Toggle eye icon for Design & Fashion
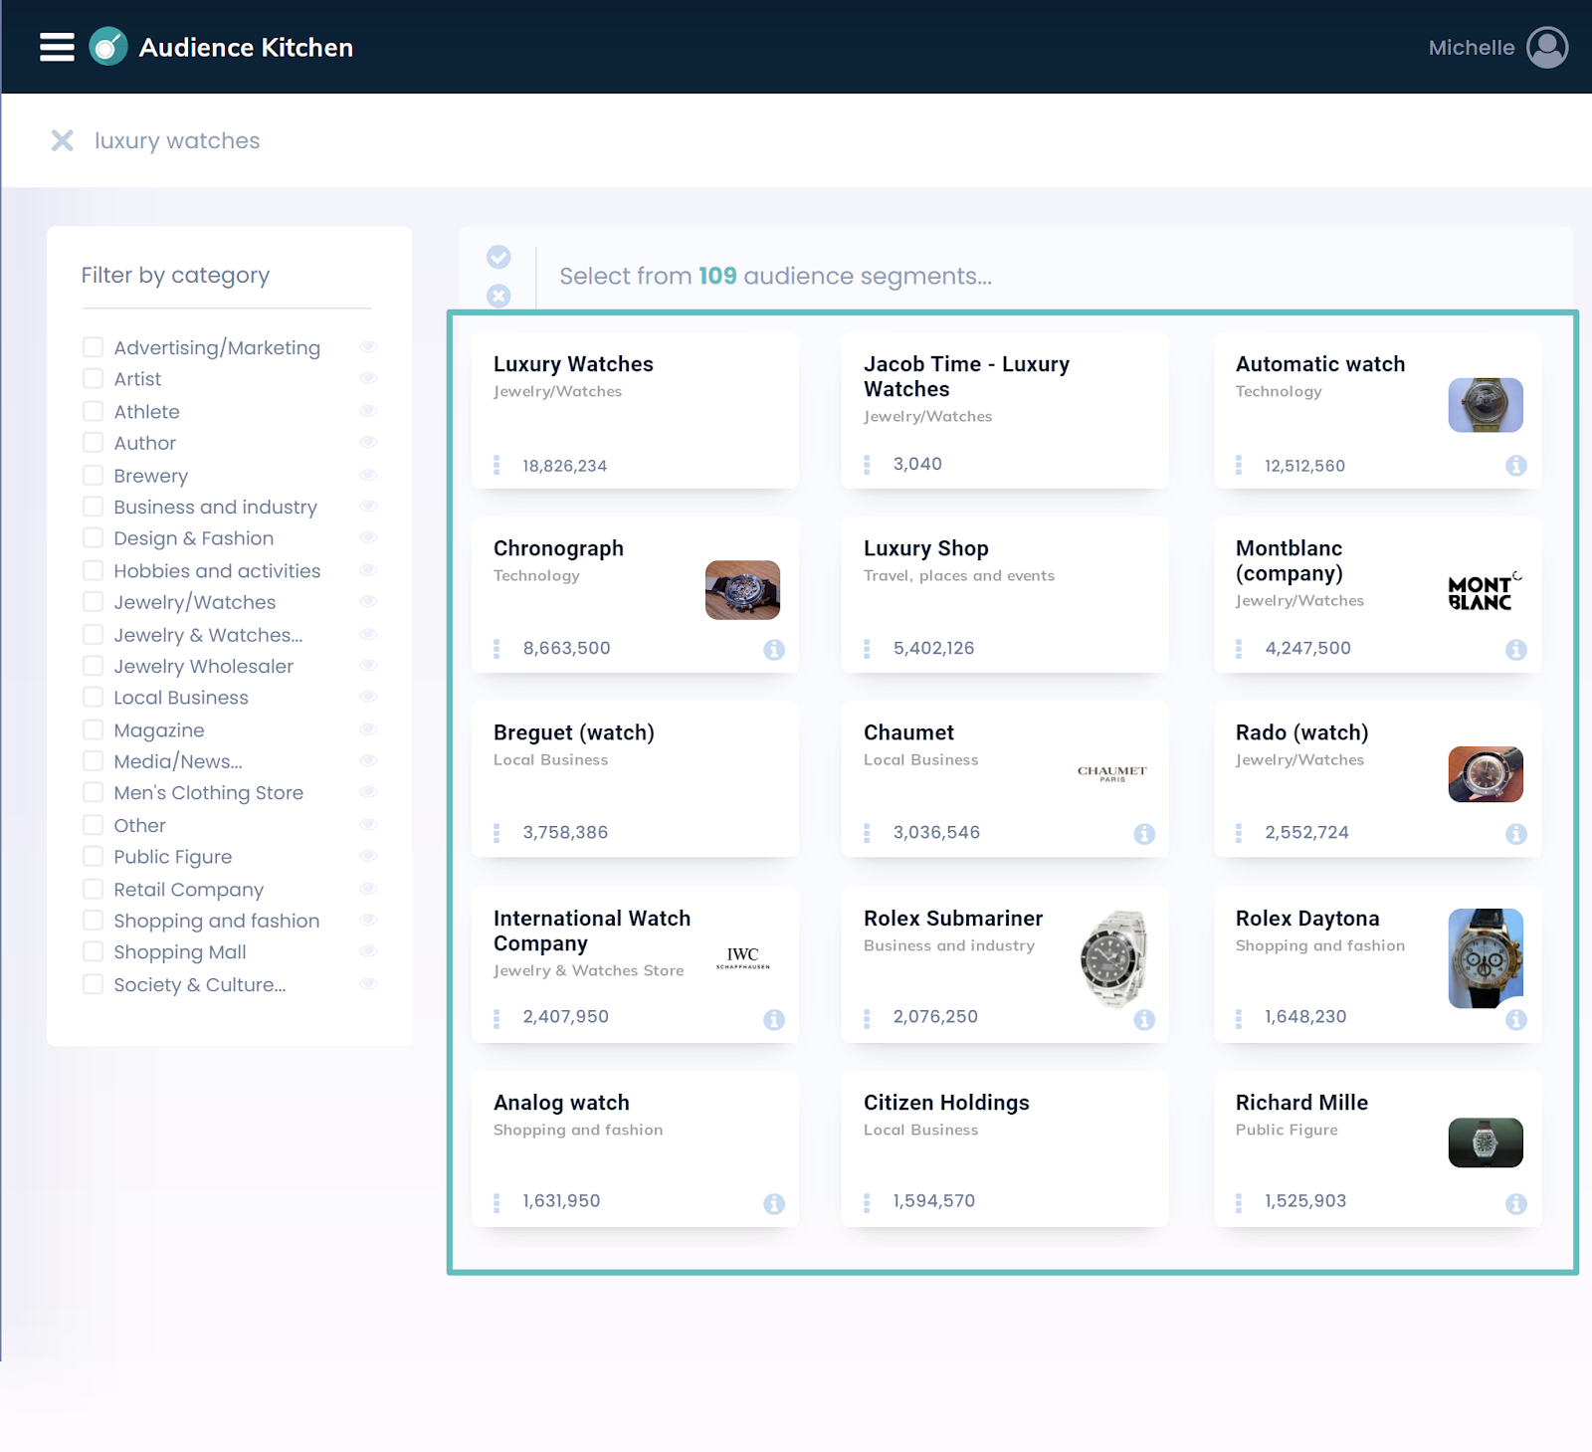This screenshot has height=1452, width=1592. coord(368,537)
